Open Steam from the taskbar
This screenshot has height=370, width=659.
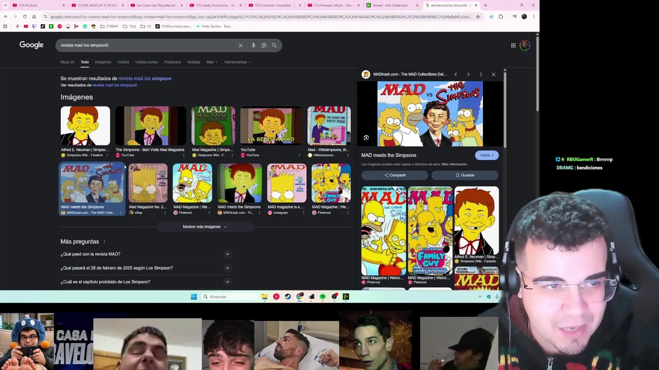pos(288,297)
